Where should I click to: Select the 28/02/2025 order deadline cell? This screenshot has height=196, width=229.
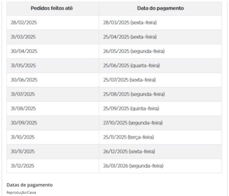click(x=24, y=23)
